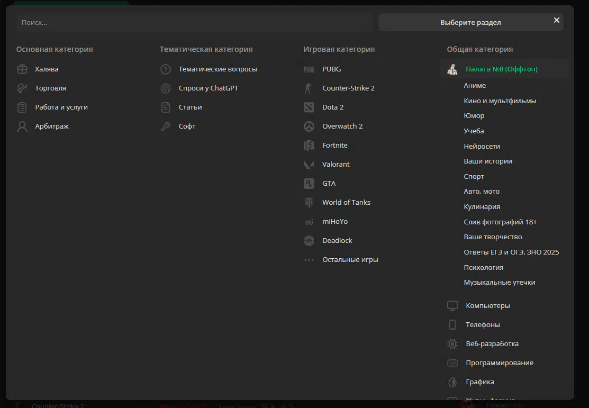Open Остальные игры section

pyautogui.click(x=350, y=260)
